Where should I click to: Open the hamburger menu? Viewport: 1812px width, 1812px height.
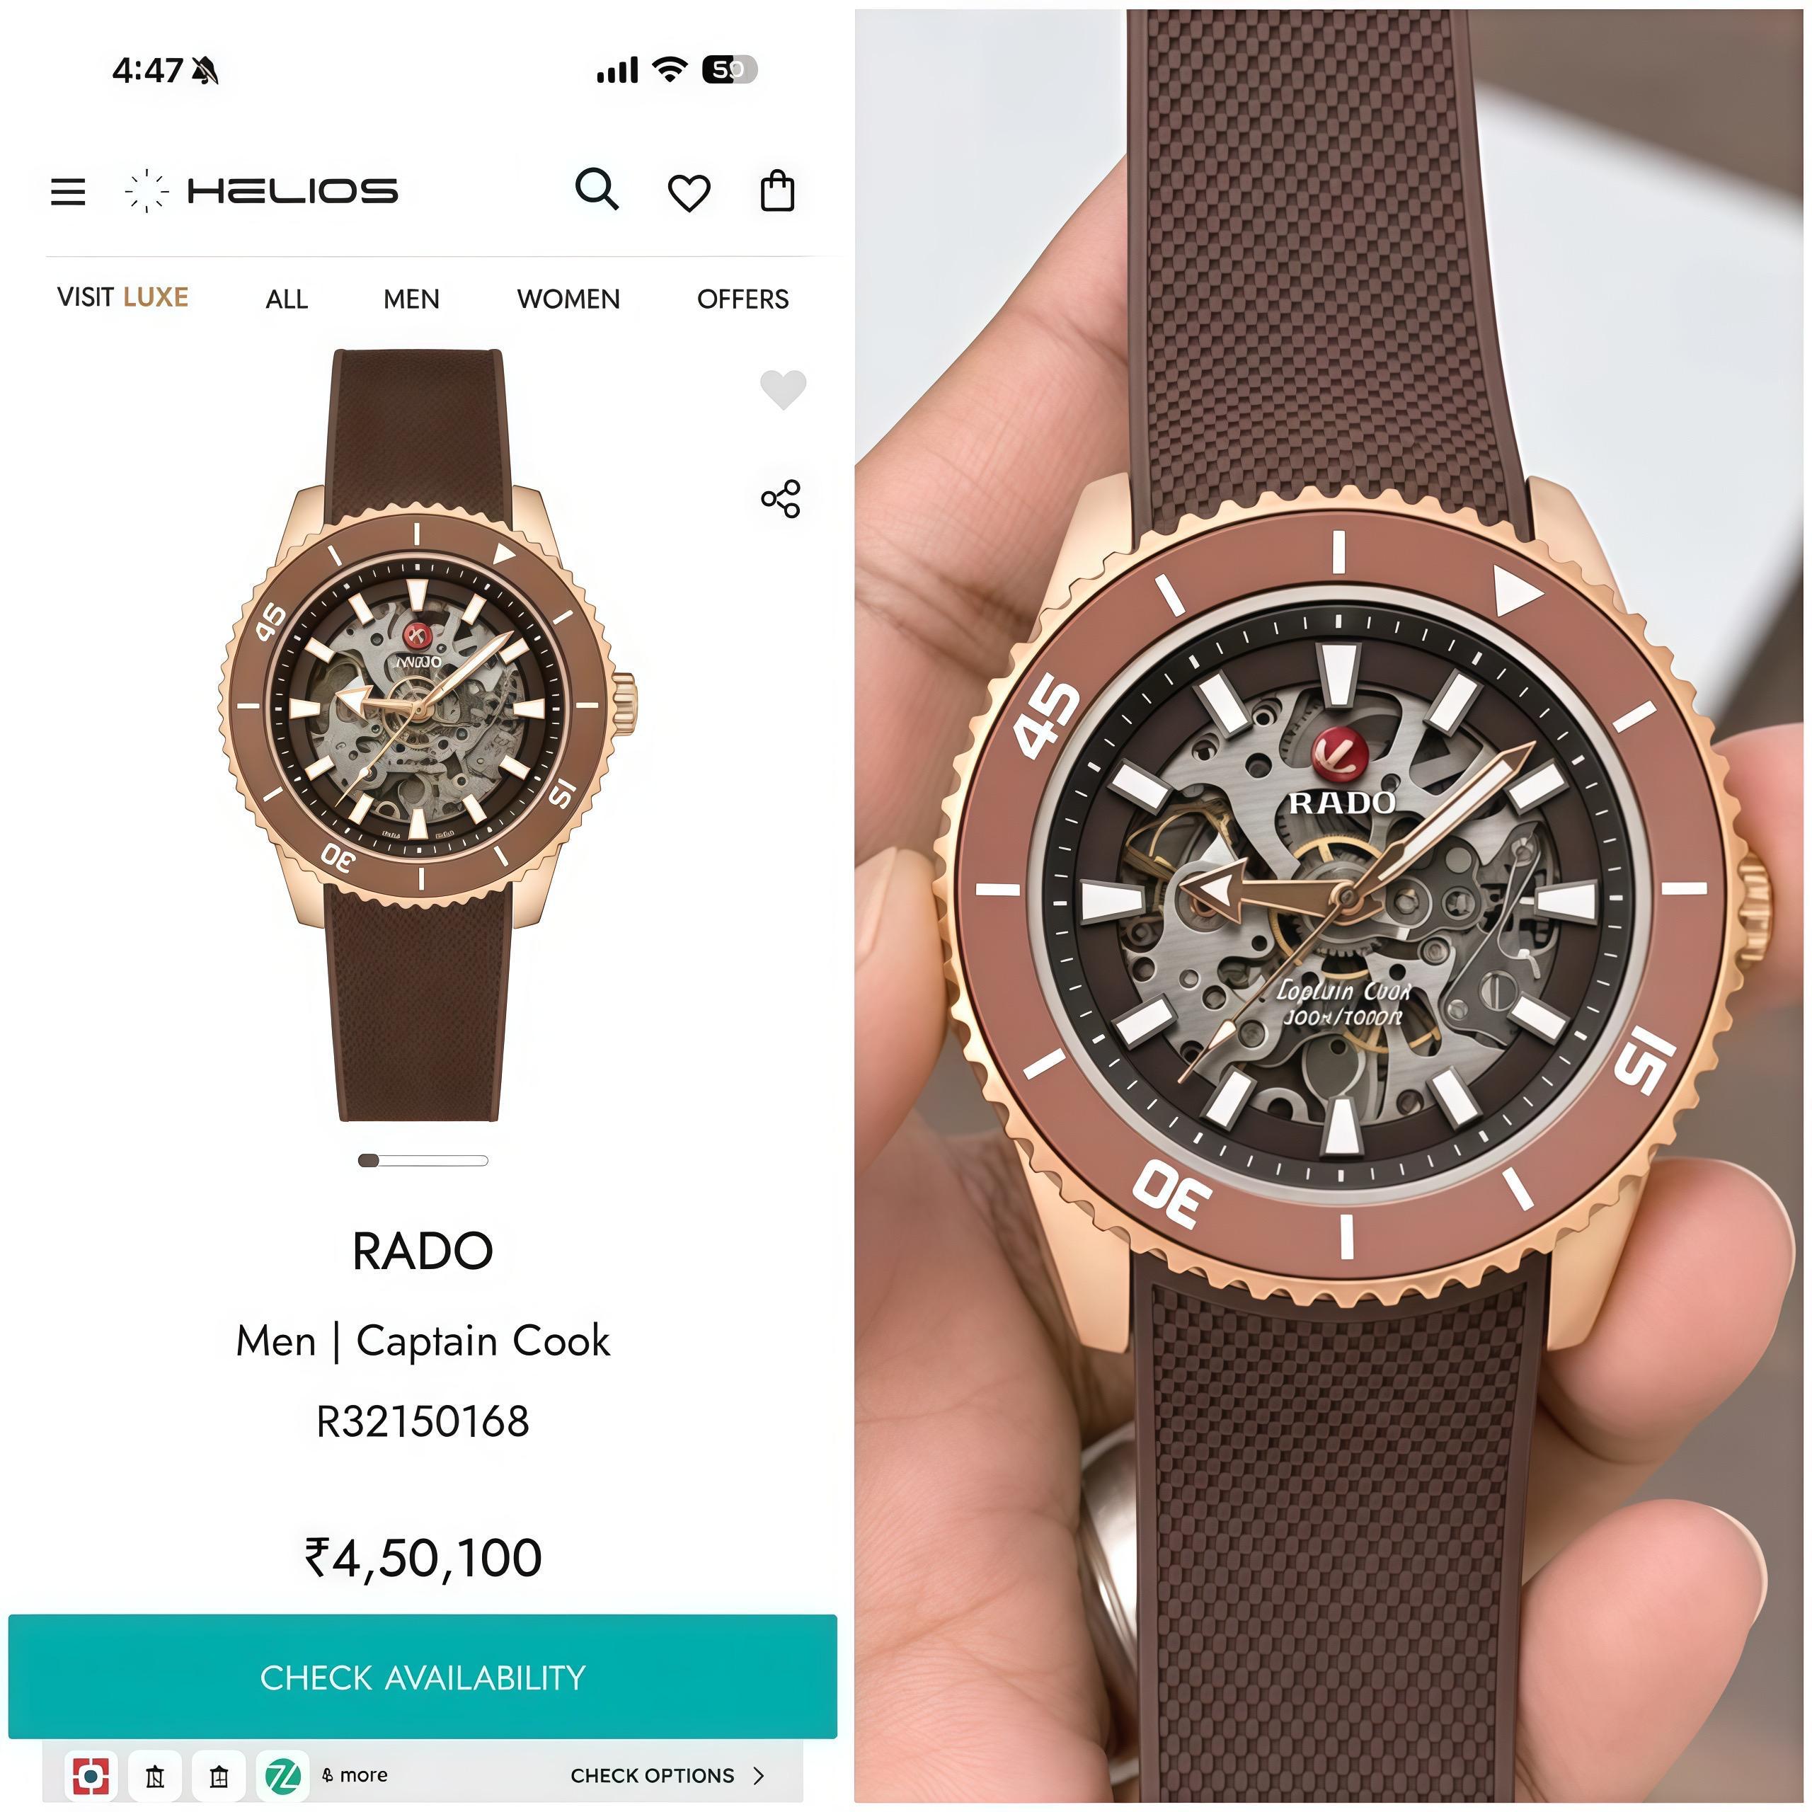click(x=67, y=191)
